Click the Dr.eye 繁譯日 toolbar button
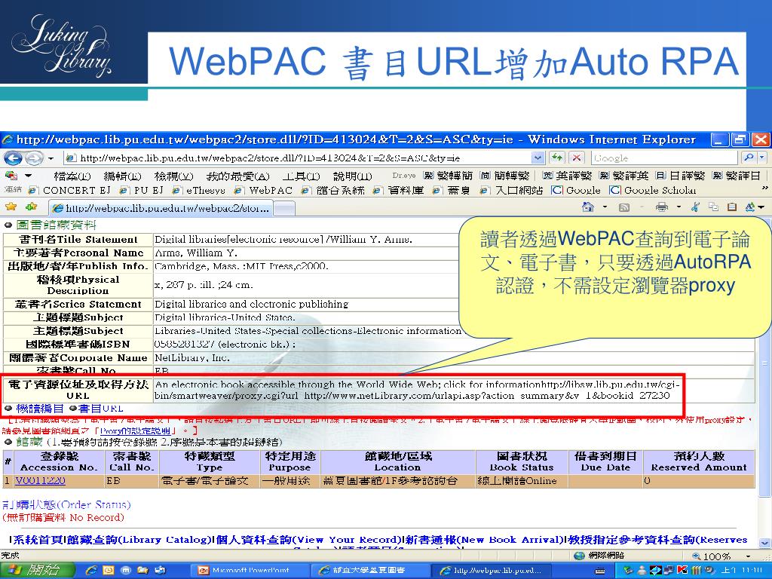The image size is (772, 579). (737, 176)
